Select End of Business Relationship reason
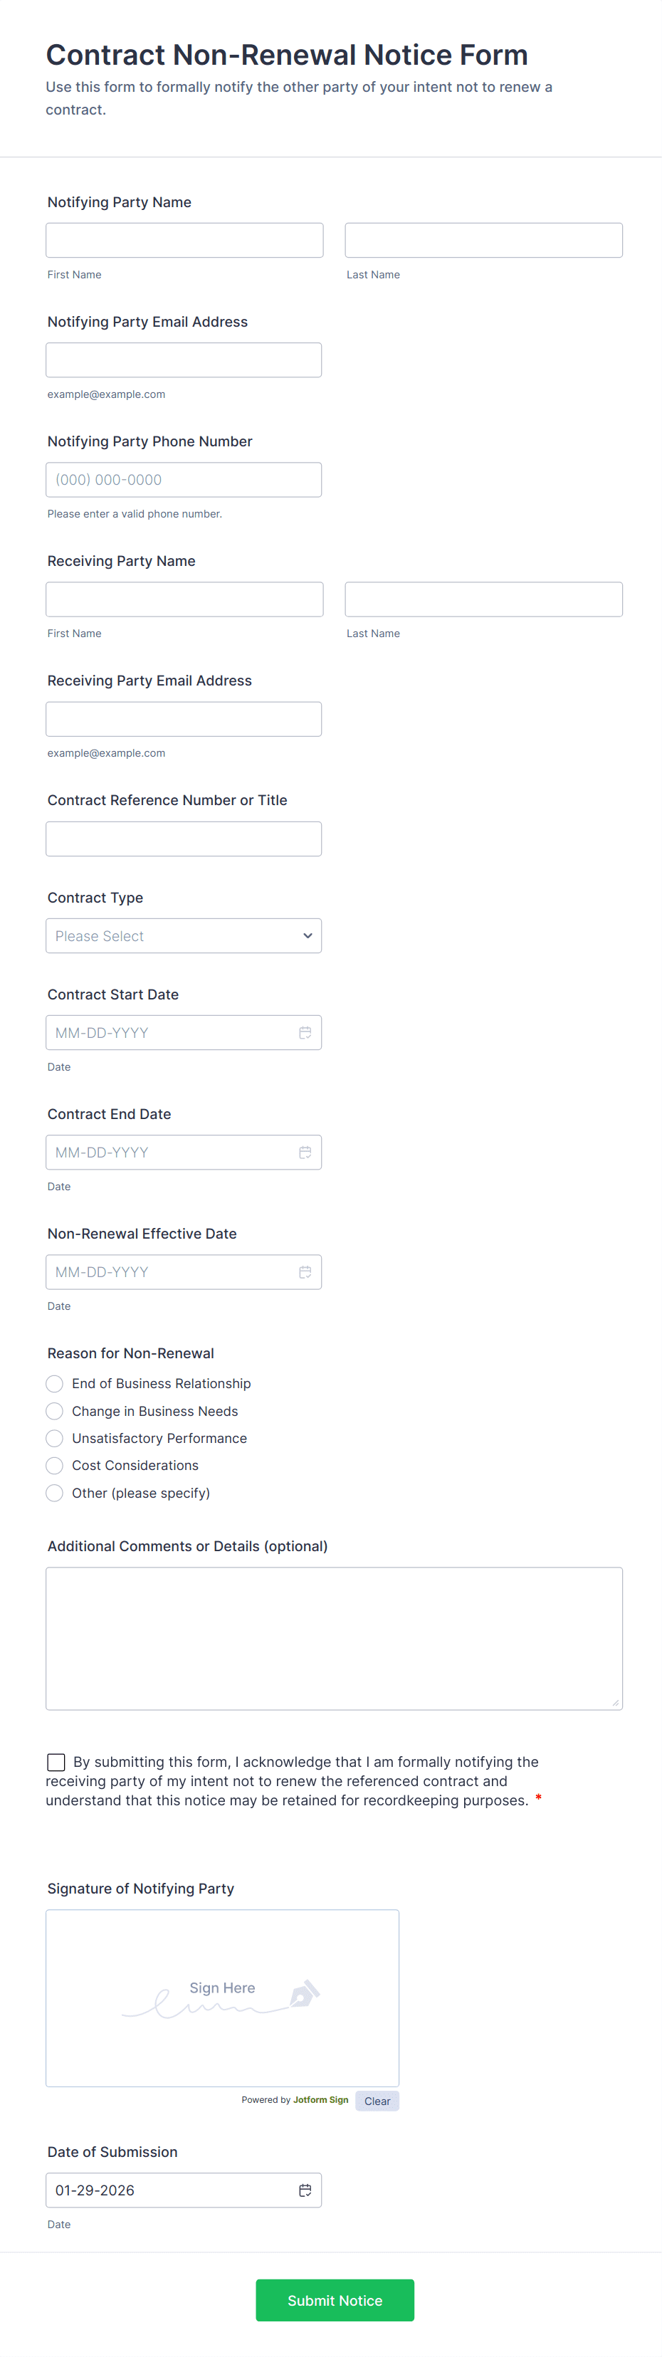The height and width of the screenshot is (2357, 662). click(55, 1383)
